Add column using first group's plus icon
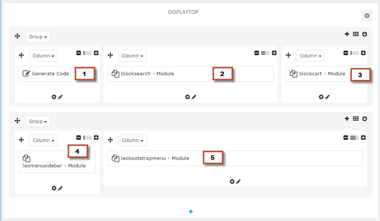This screenshot has width=380, height=221. [x=347, y=34]
